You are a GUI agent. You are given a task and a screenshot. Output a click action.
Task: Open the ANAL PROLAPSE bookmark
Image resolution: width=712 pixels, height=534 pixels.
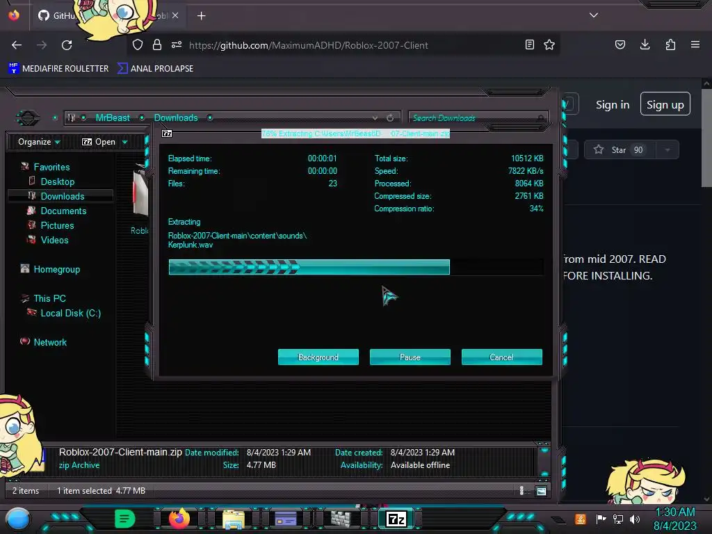[x=155, y=69]
